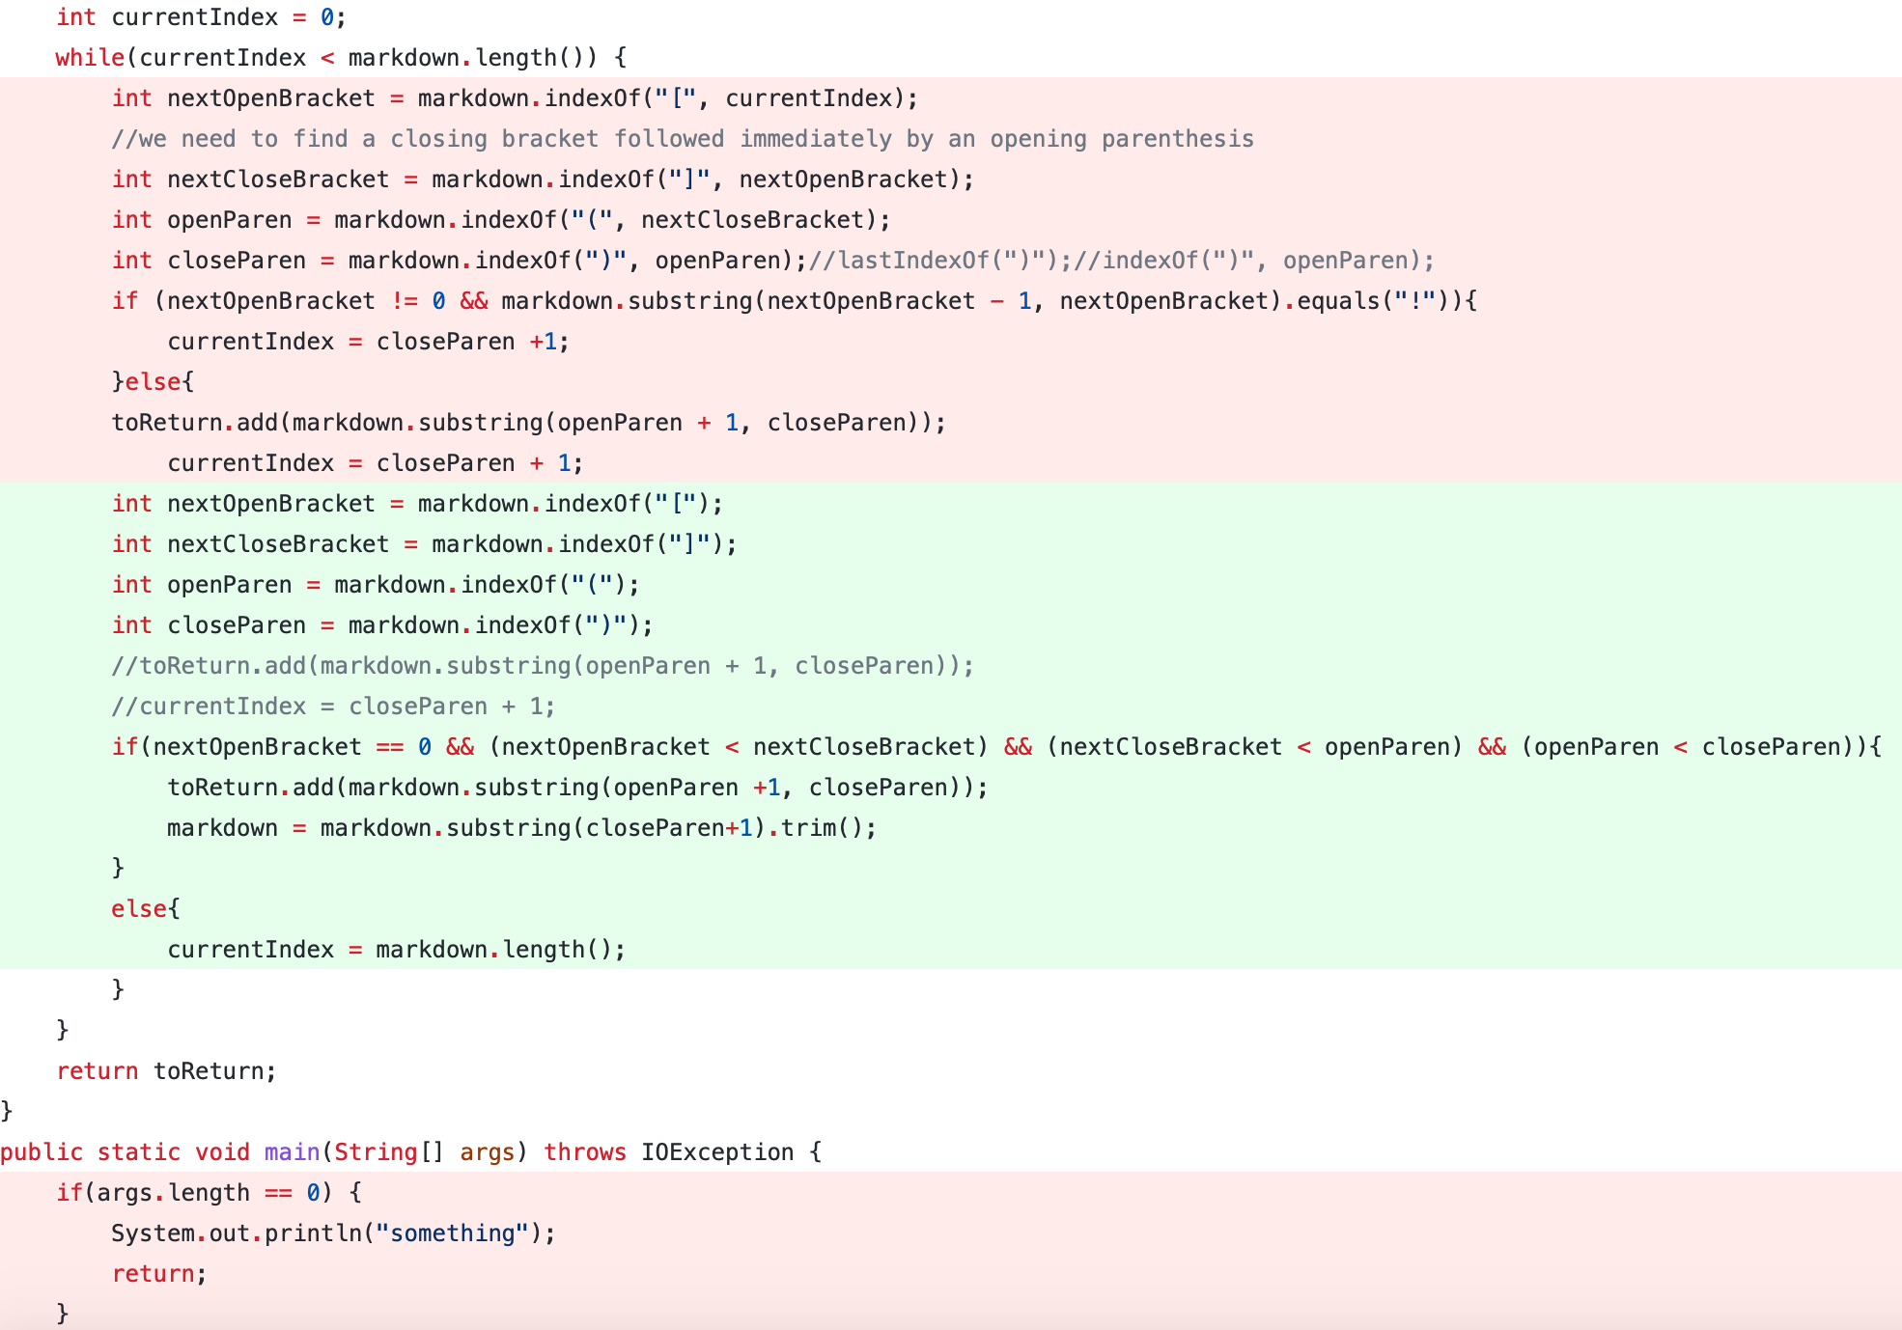
Task: Click the comment about closing bracket and parenthesis
Action: coord(682,139)
